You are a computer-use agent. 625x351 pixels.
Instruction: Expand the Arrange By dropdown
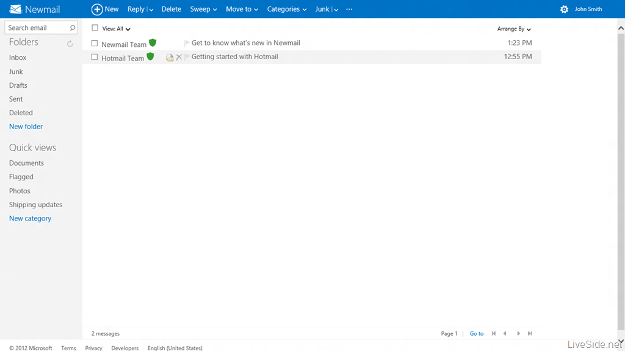coord(514,29)
